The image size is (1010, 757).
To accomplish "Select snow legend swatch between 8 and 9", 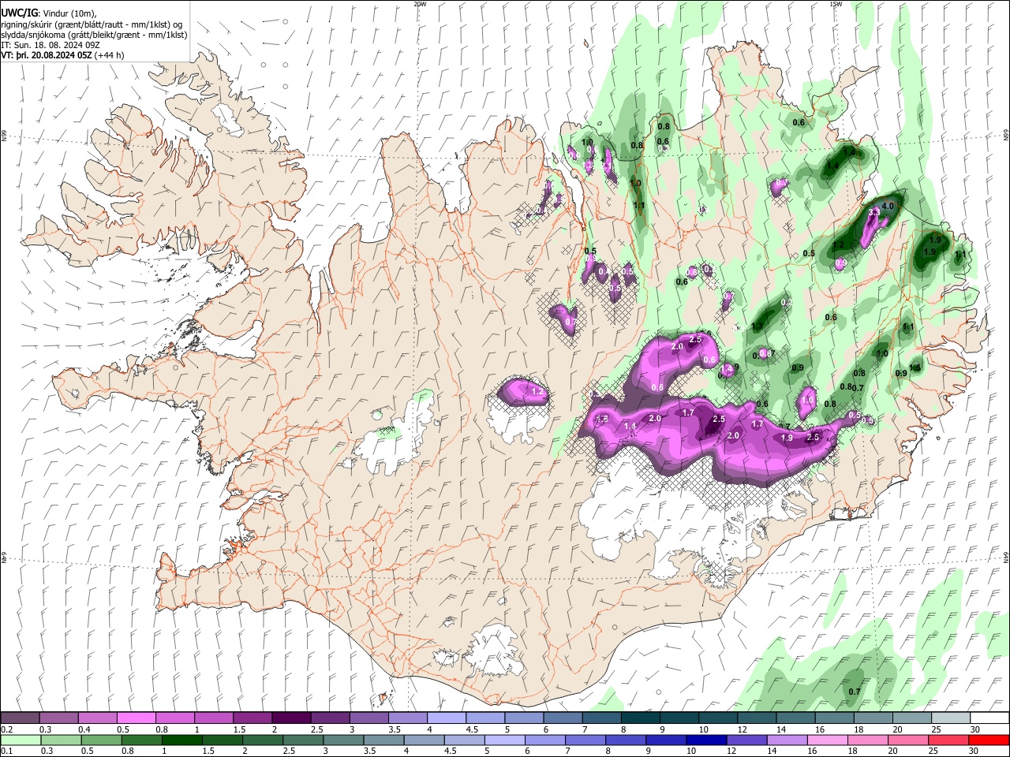I will click(x=639, y=718).
